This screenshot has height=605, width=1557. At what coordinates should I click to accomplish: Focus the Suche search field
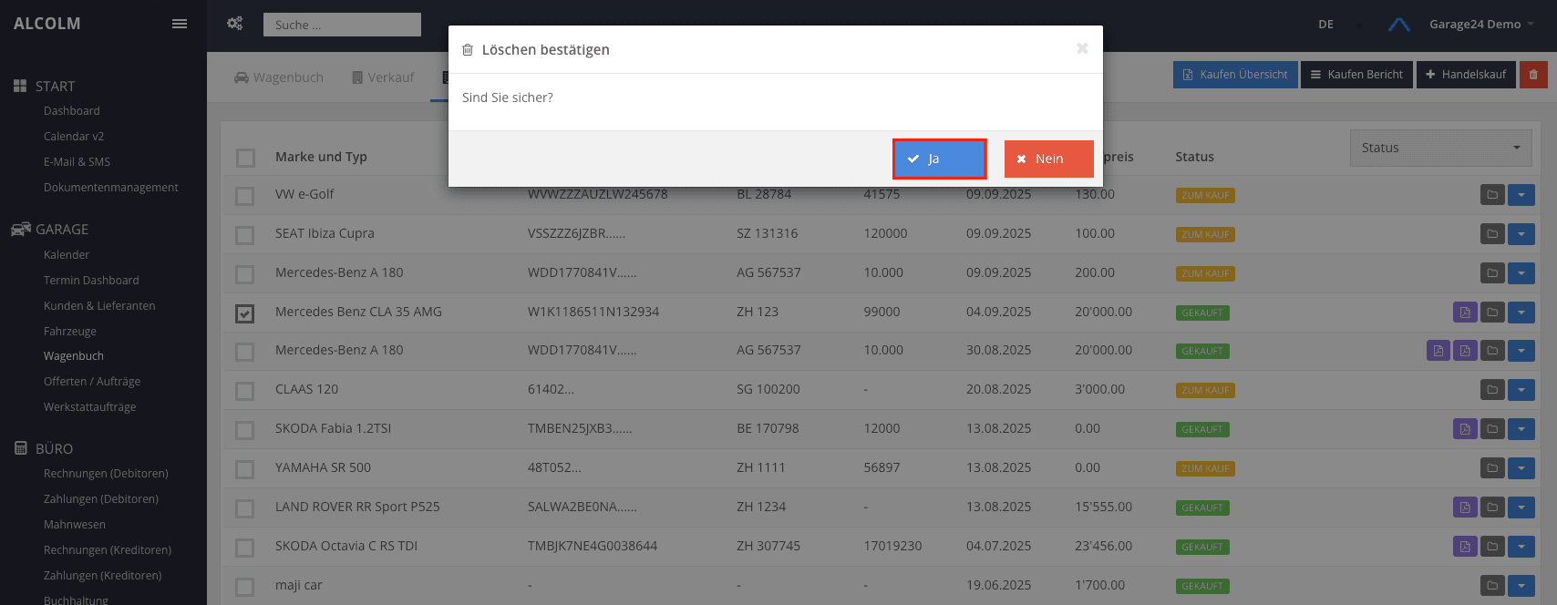click(342, 25)
